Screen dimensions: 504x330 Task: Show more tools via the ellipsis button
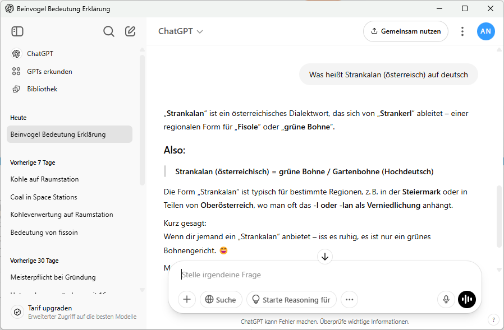coord(350,300)
